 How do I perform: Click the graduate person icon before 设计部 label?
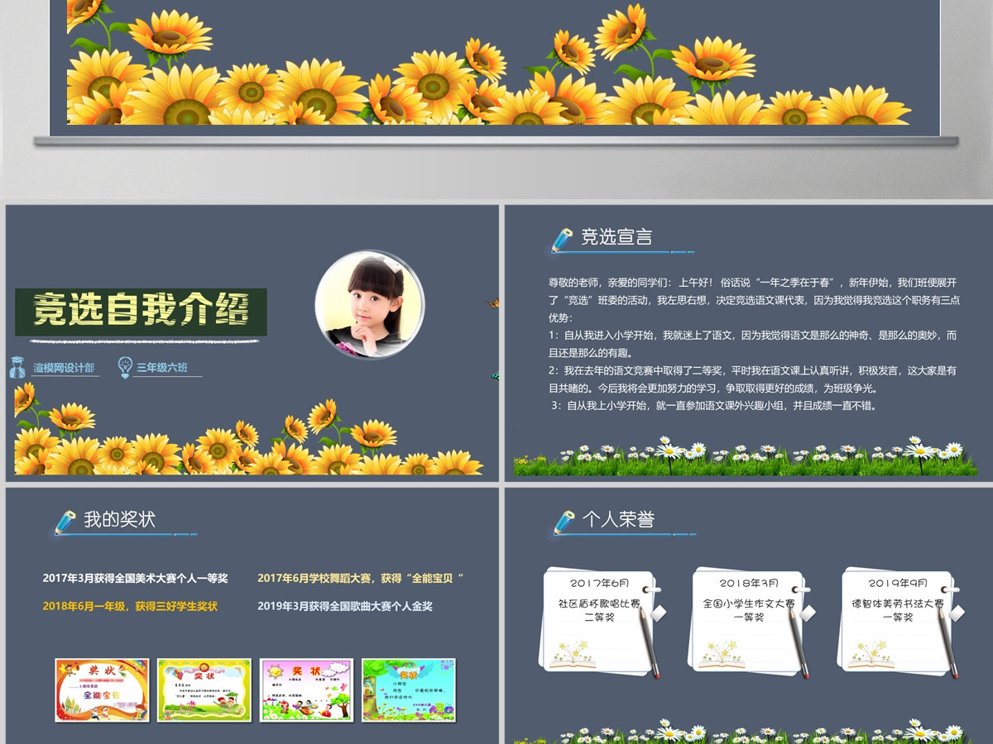[17, 367]
